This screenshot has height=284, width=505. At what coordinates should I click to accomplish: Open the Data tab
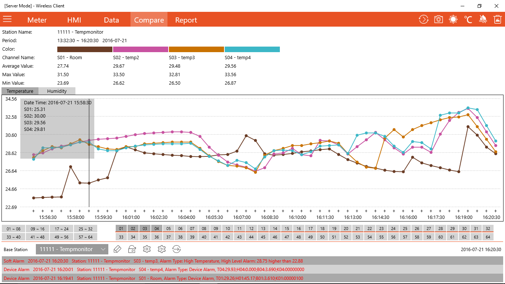(x=111, y=20)
